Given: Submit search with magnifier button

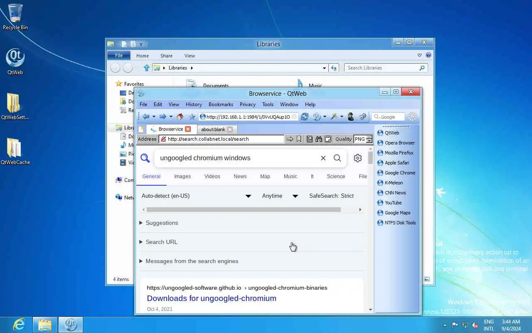Looking at the screenshot, I should (x=337, y=158).
